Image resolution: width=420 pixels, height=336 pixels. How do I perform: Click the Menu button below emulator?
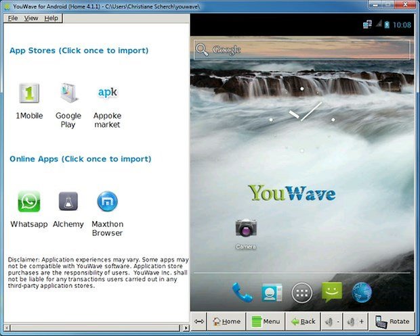(x=266, y=321)
